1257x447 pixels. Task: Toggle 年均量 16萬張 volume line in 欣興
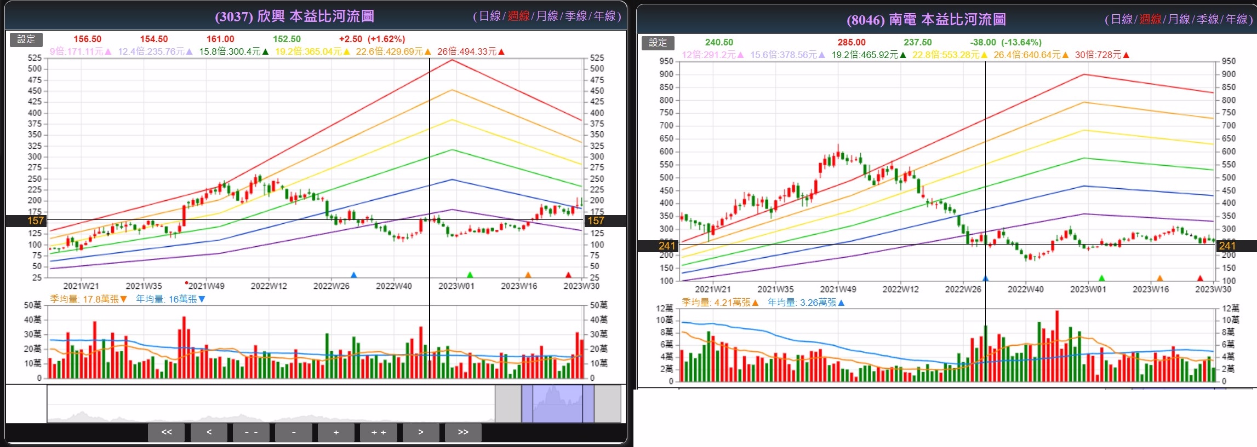tap(170, 299)
